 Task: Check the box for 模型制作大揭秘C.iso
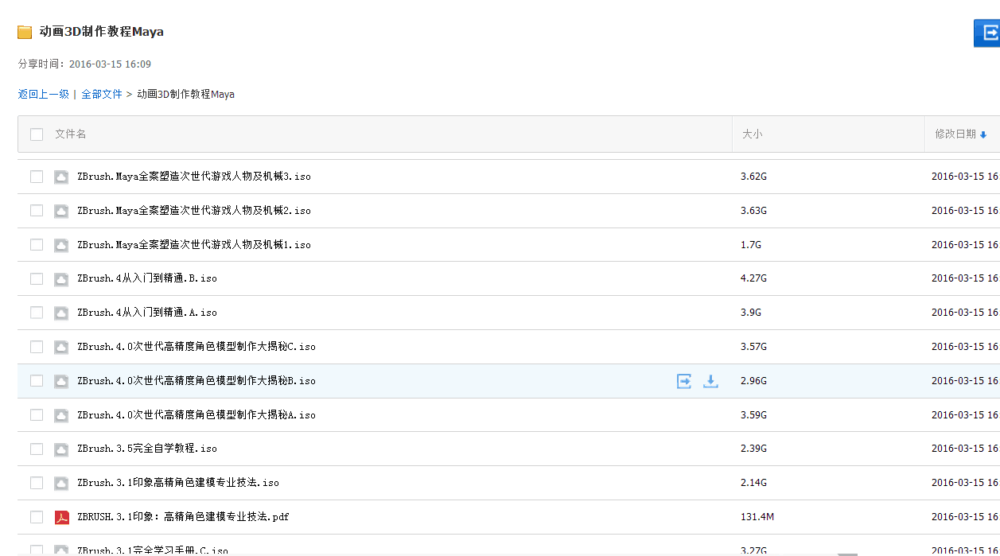tap(37, 347)
